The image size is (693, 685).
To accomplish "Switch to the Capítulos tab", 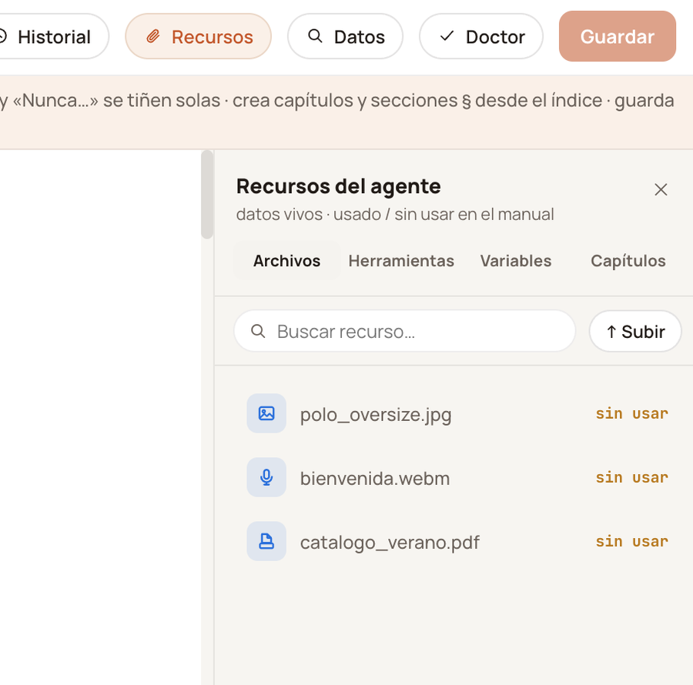I will pyautogui.click(x=628, y=261).
